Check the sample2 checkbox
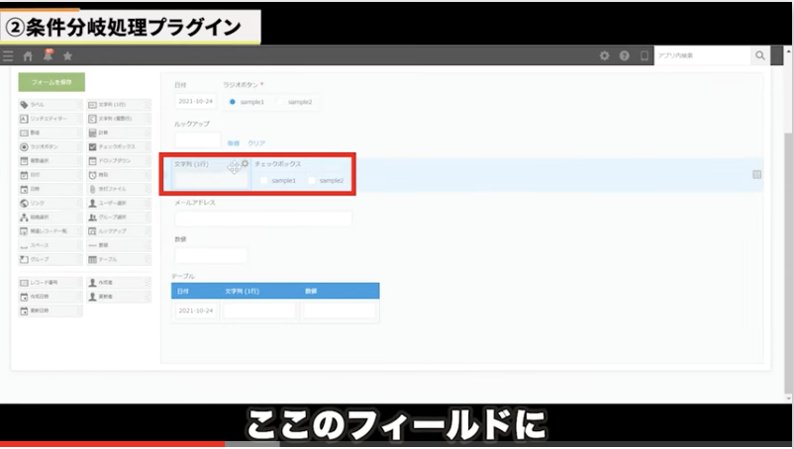This screenshot has width=794, height=449. (x=312, y=181)
